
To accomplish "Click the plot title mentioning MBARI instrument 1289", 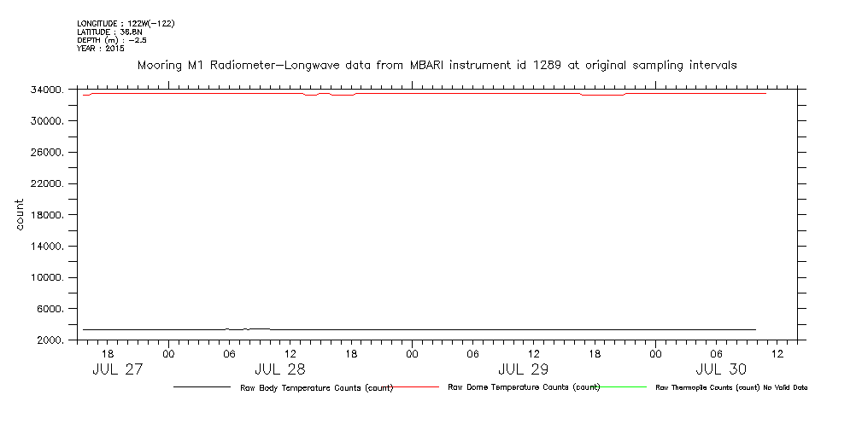I will pos(437,65).
